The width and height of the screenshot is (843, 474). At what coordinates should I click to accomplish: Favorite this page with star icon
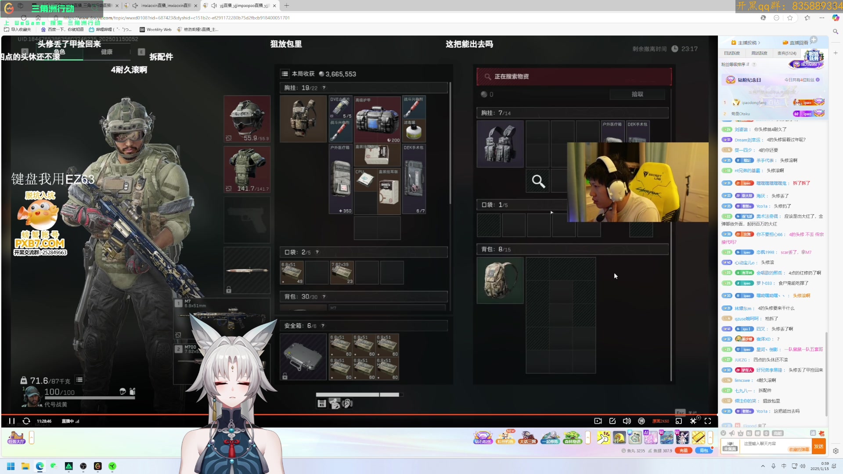point(790,18)
